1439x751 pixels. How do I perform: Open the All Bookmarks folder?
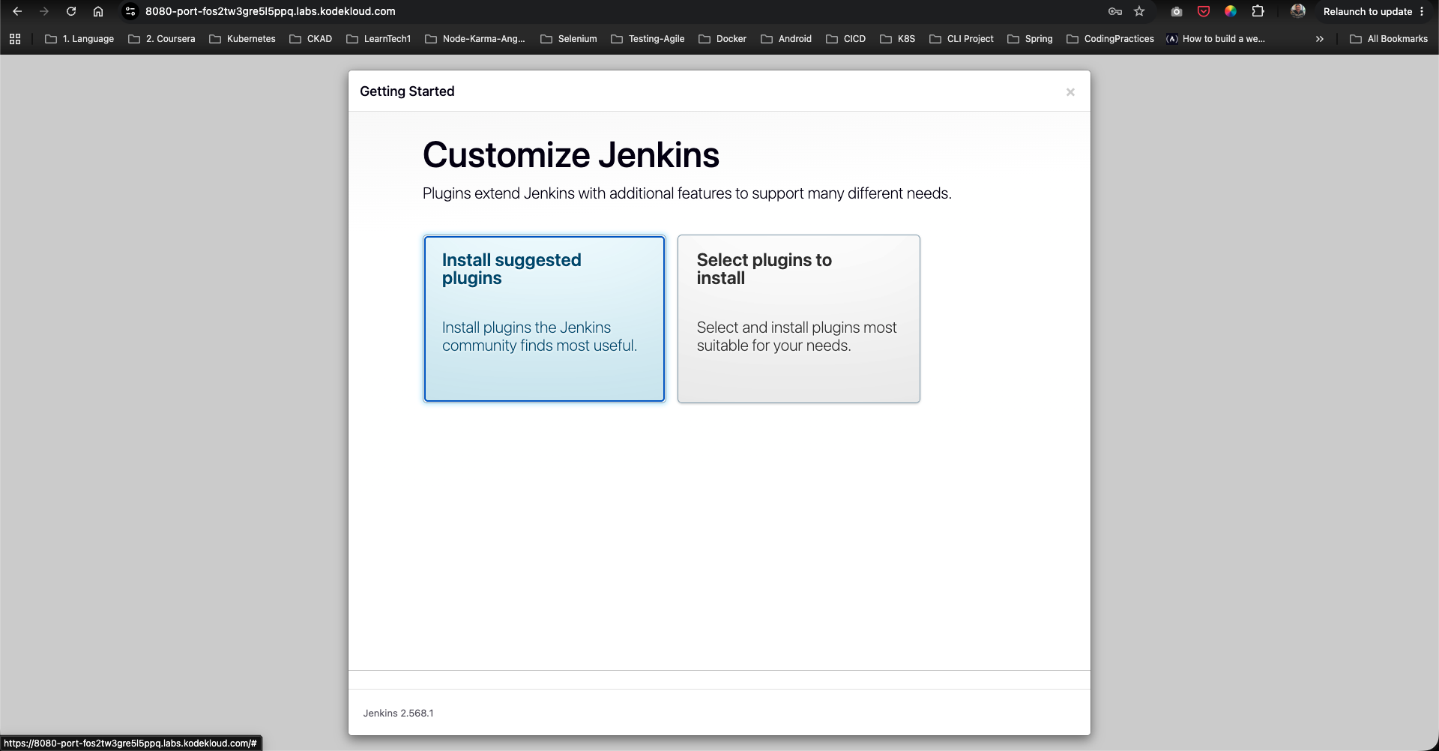pos(1389,39)
